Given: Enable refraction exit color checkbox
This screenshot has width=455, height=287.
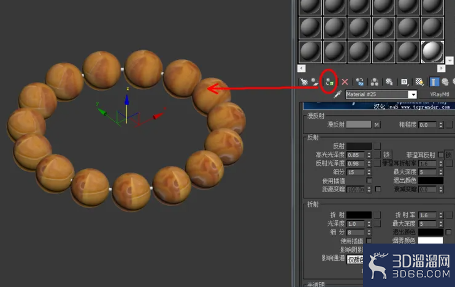Looking at the screenshot, I should tap(448, 233).
